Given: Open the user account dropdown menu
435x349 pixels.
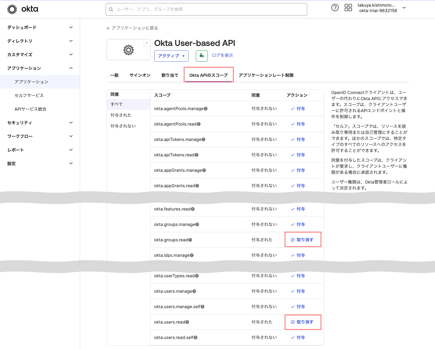Looking at the screenshot, I should (x=404, y=8).
